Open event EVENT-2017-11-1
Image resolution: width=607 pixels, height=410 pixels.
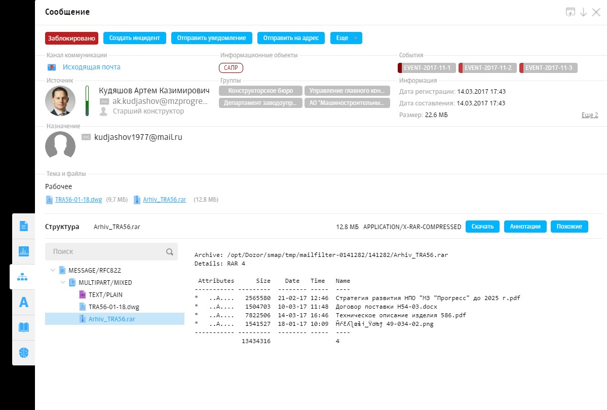point(427,68)
